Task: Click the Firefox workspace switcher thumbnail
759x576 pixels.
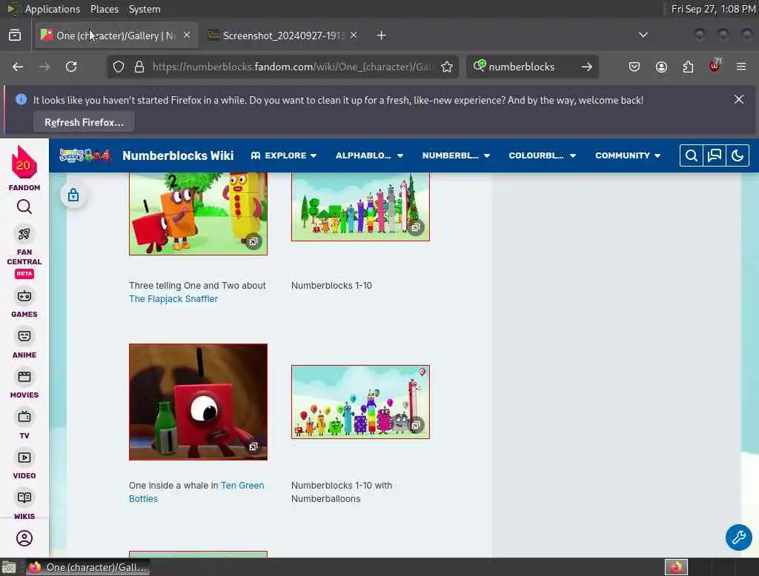Action: [676, 567]
